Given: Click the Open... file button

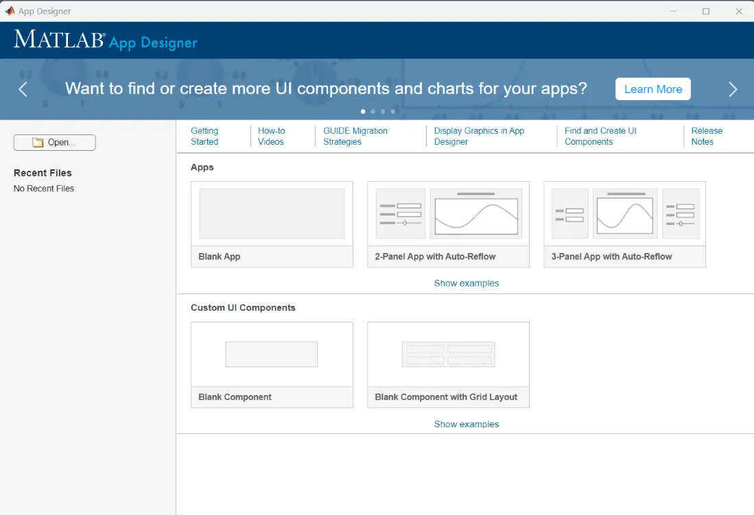Looking at the screenshot, I should point(55,143).
